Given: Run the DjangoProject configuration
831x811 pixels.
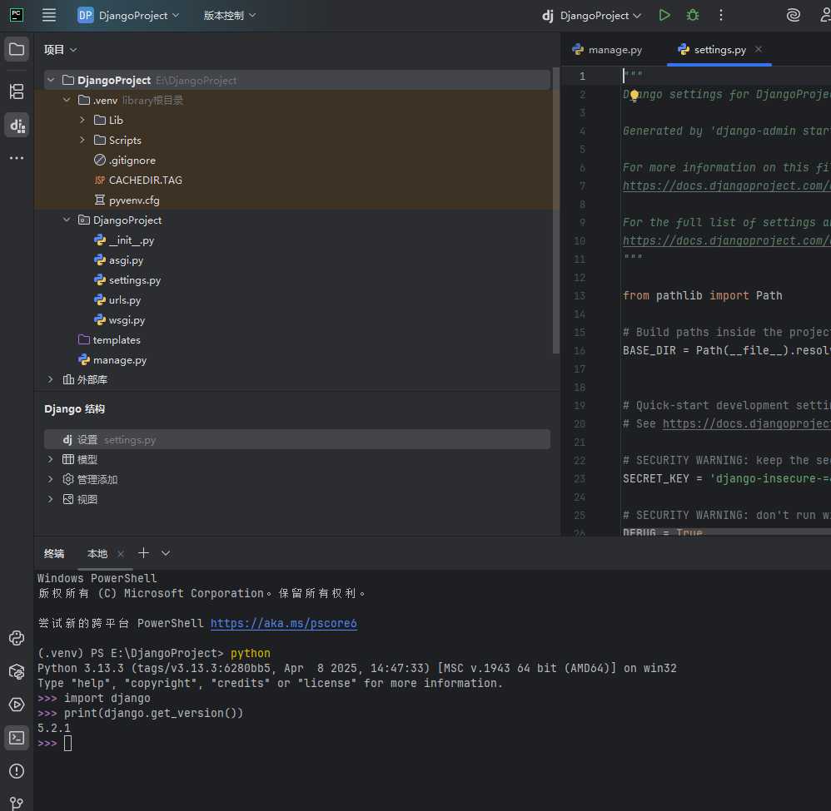Looking at the screenshot, I should point(664,15).
